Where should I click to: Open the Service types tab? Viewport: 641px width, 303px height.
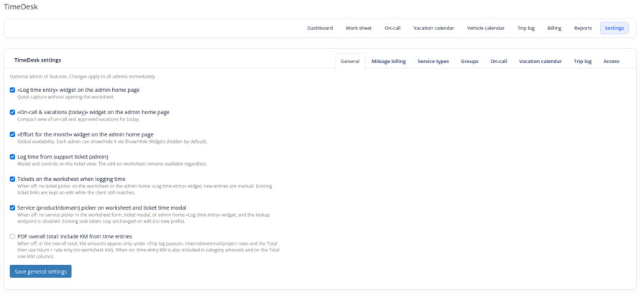433,61
